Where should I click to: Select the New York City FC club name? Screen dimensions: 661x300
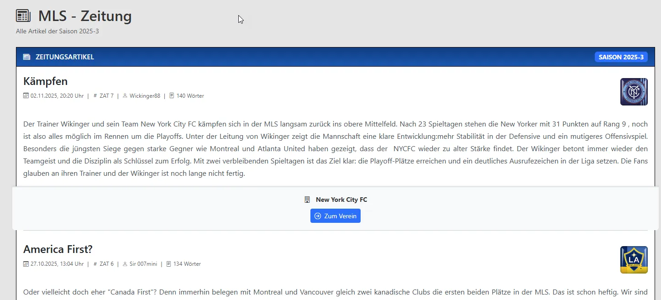coord(341,200)
